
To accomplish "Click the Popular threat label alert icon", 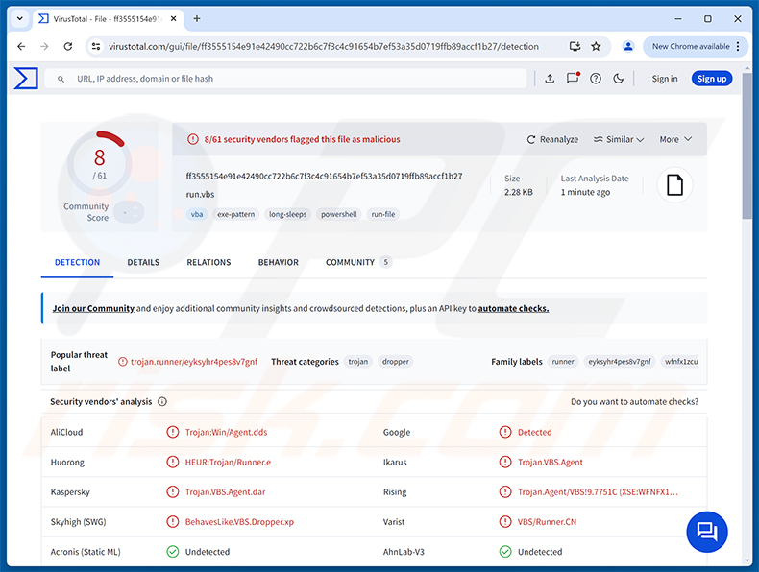I will click(123, 362).
